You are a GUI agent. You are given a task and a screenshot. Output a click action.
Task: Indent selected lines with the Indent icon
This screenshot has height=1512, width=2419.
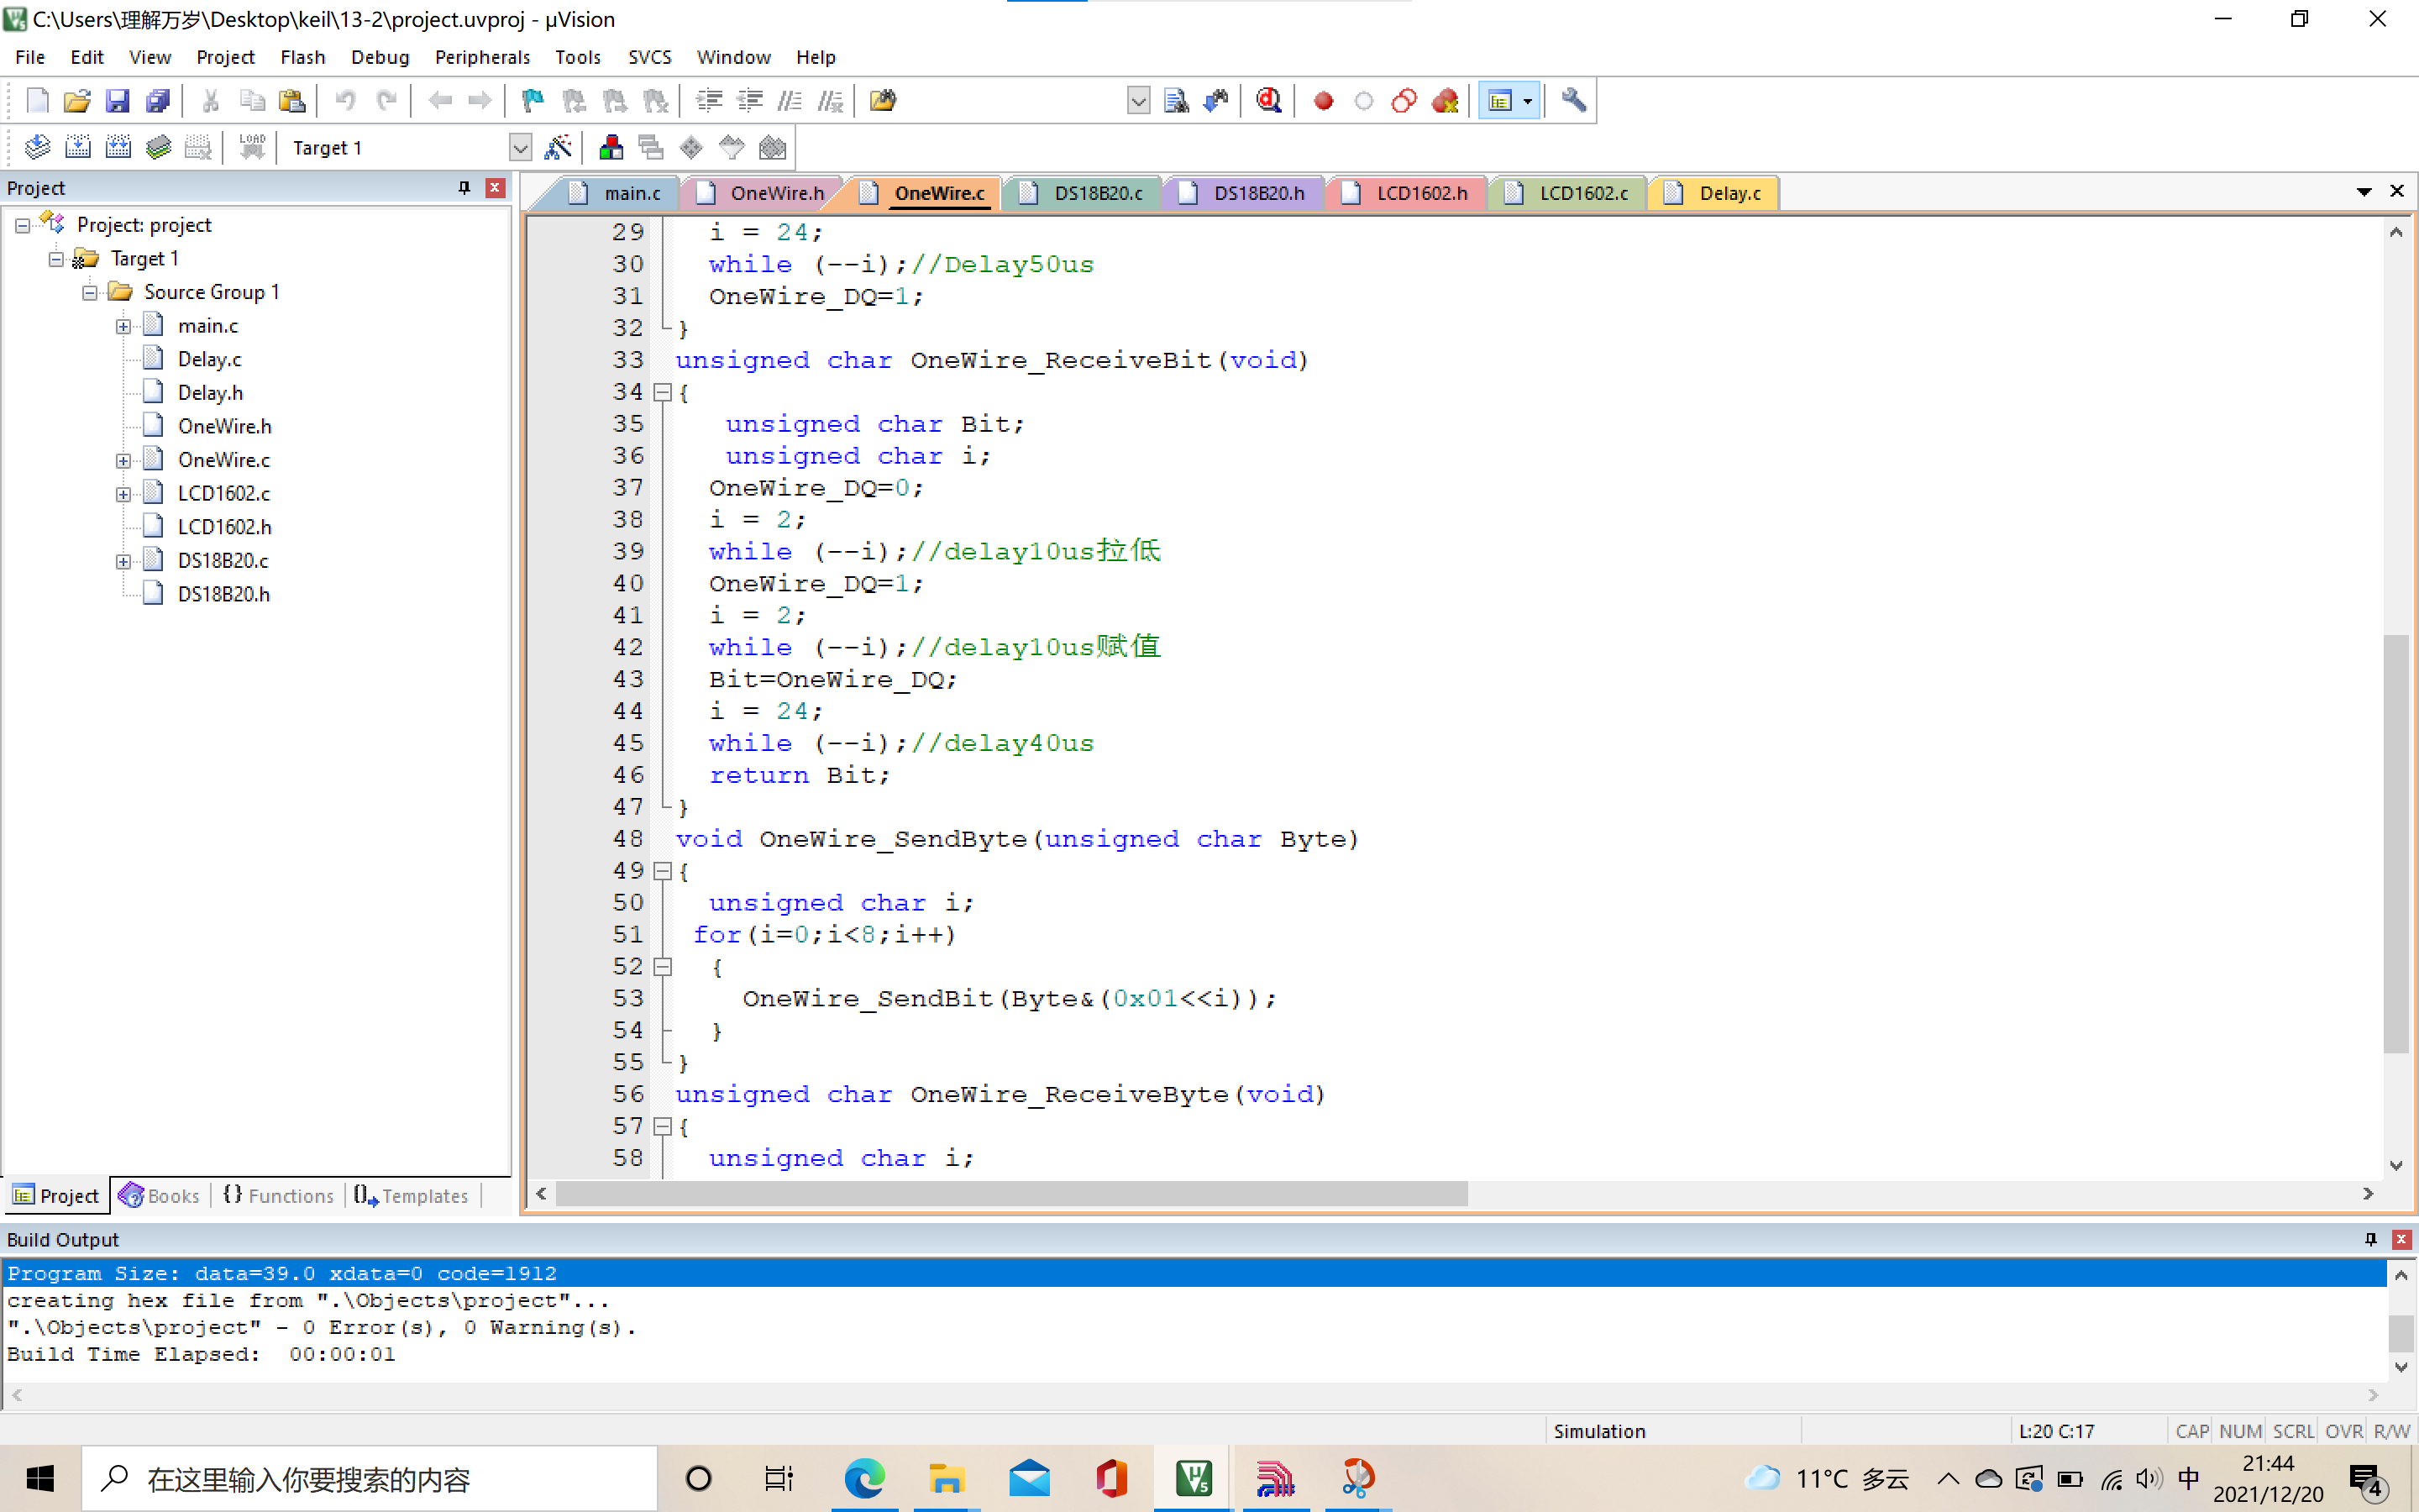[709, 101]
